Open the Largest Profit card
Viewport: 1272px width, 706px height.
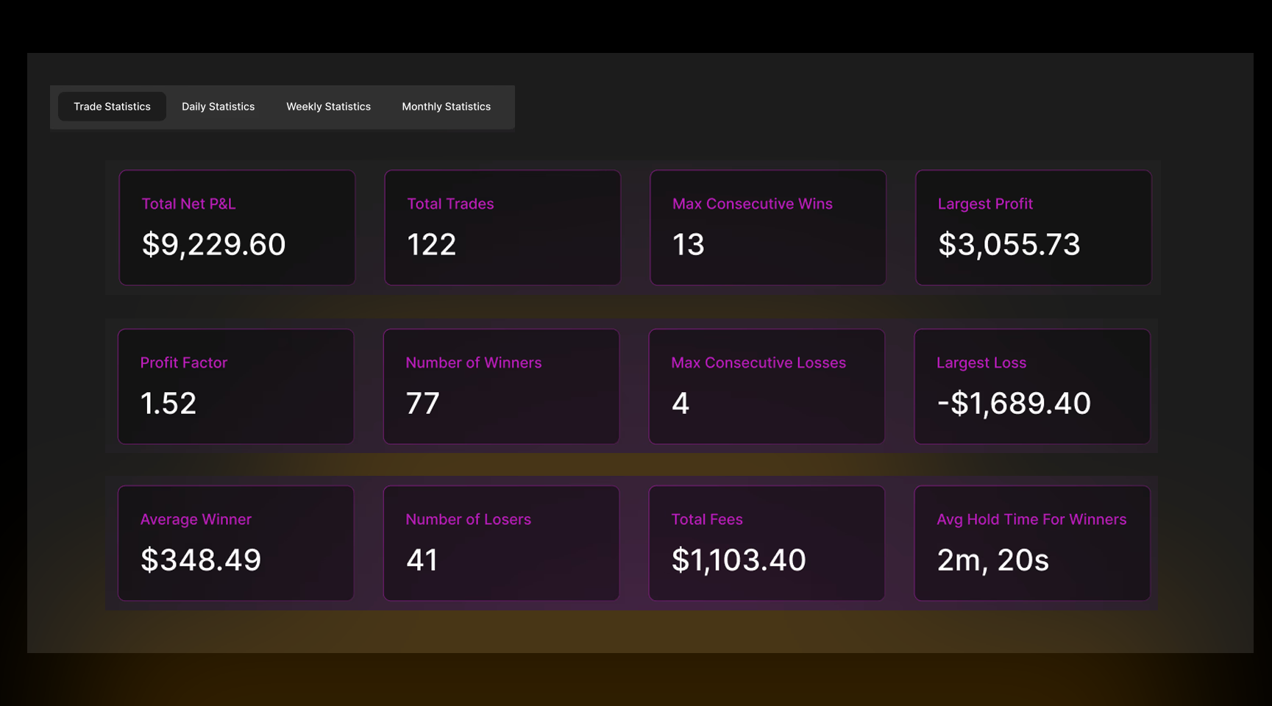tap(1033, 227)
